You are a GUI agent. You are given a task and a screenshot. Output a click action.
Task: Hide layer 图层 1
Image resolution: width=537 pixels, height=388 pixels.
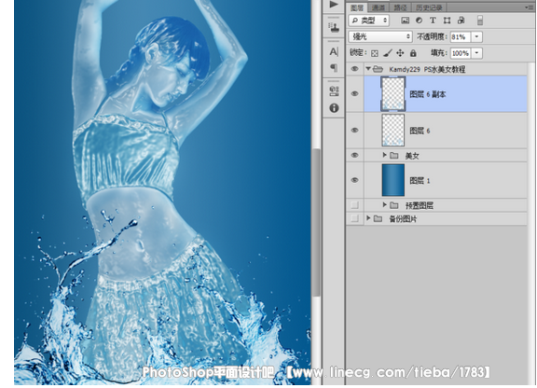click(355, 180)
